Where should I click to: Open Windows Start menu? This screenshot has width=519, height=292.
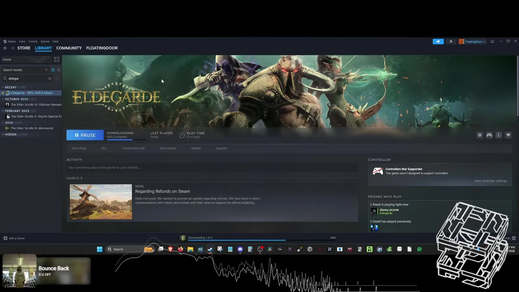[x=99, y=249]
